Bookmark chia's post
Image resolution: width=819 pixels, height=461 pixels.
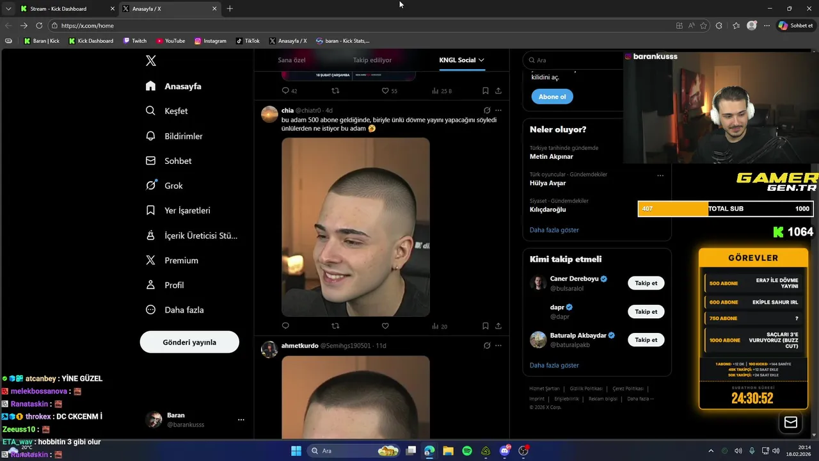pyautogui.click(x=486, y=326)
